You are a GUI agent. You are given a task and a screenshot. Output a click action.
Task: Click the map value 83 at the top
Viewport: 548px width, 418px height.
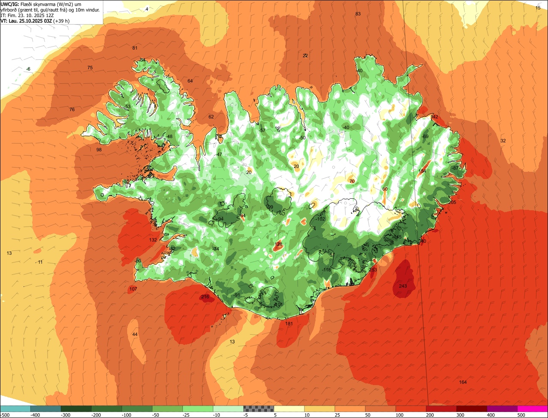358,14
